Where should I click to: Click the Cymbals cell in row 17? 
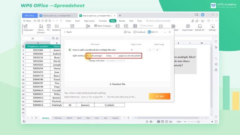click(x=109, y=105)
